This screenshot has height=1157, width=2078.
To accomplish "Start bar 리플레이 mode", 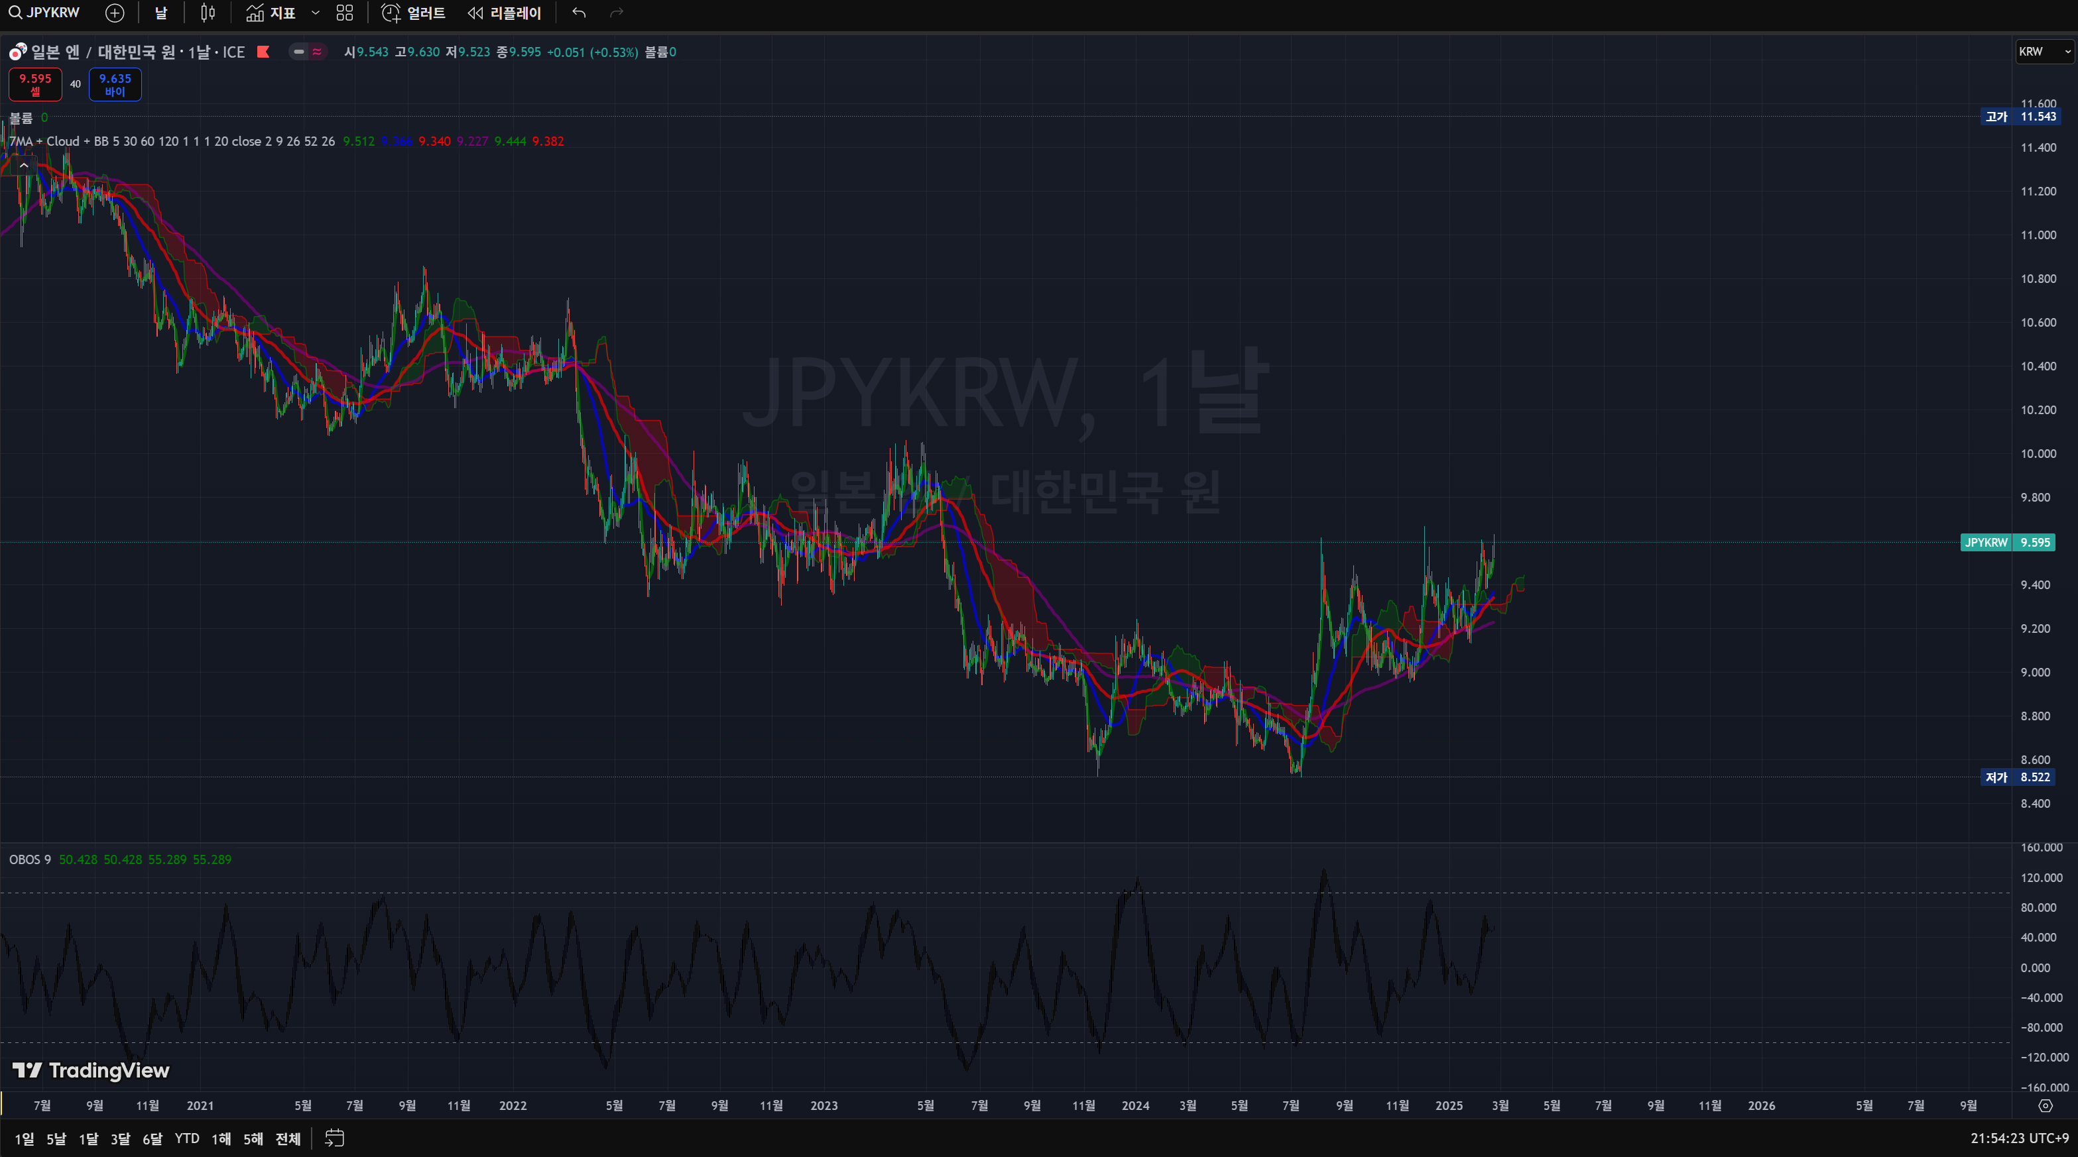I will (504, 13).
